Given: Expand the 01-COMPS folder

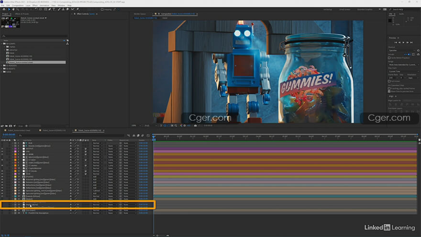Looking at the screenshot, I should (x=2, y=44).
